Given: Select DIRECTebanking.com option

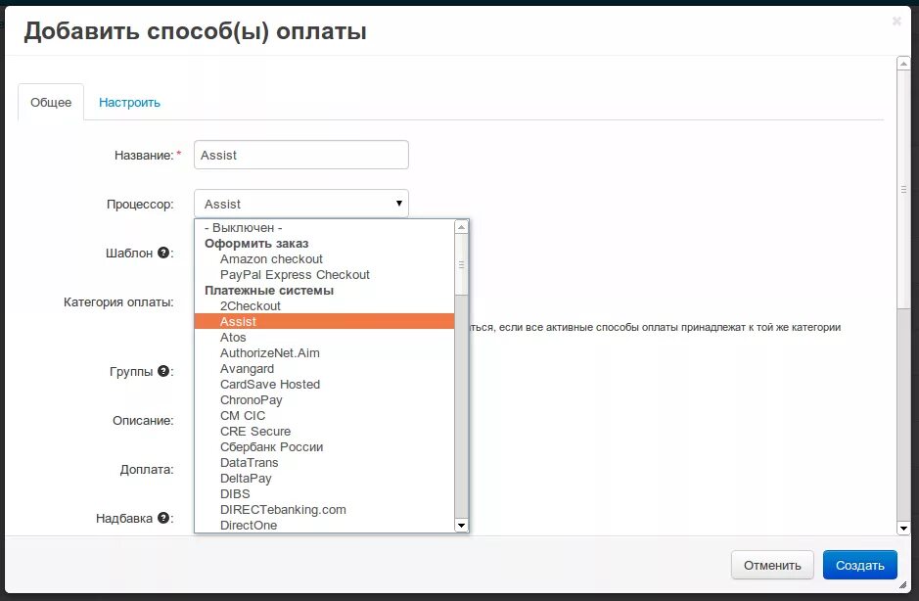Looking at the screenshot, I should pyautogui.click(x=325, y=510).
